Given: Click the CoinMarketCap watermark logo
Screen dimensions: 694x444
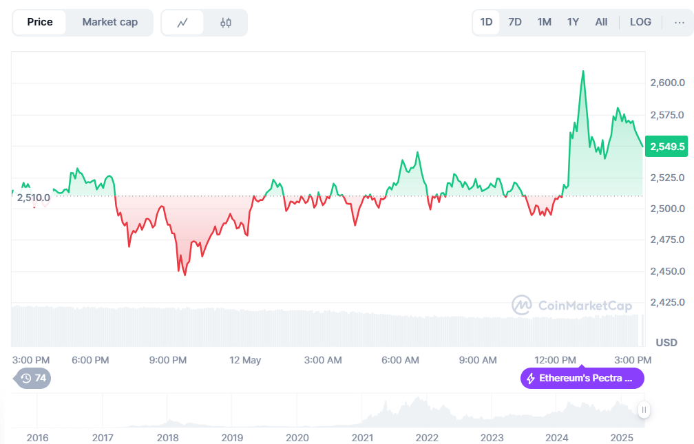Looking at the screenshot, I should [521, 305].
